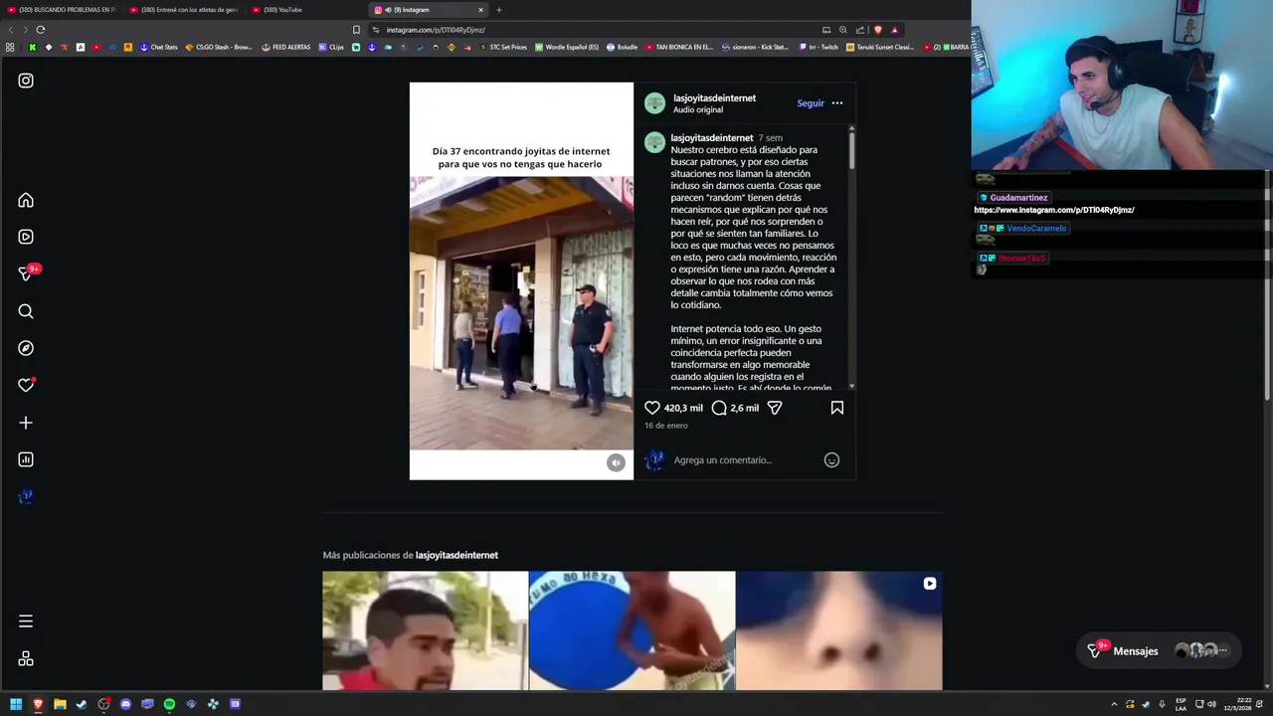Open the Brave Shields icon in the address bar
This screenshot has height=716, width=1273.
click(877, 30)
